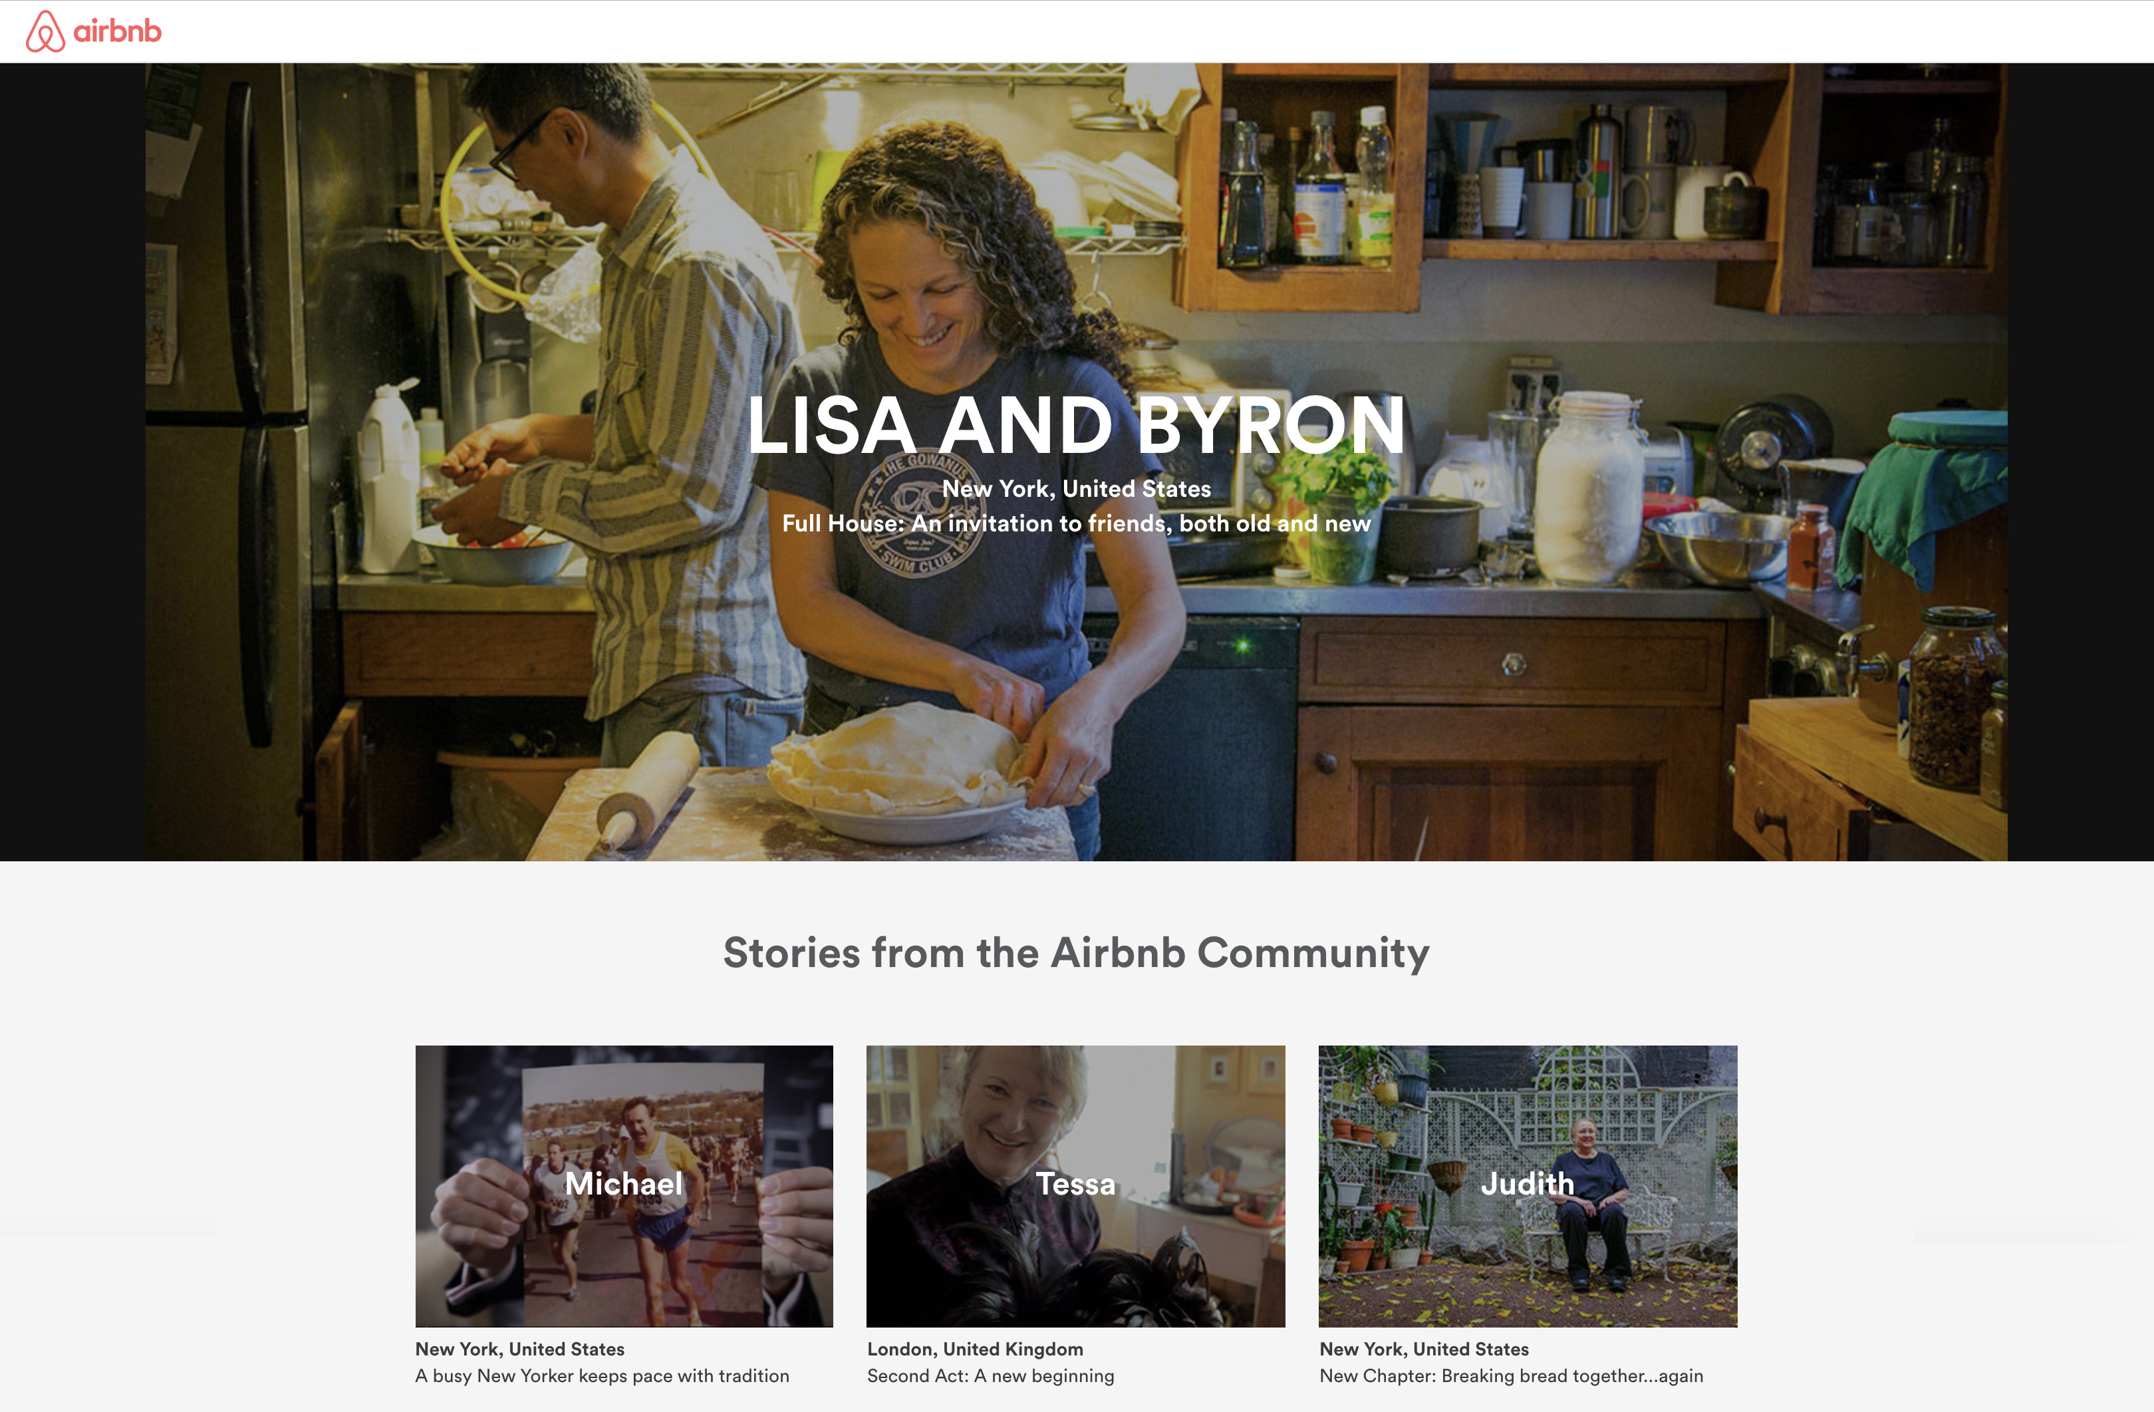Screen dimensions: 2154x1412
Task: Click New York location under Michael's photo
Action: tap(519, 1349)
